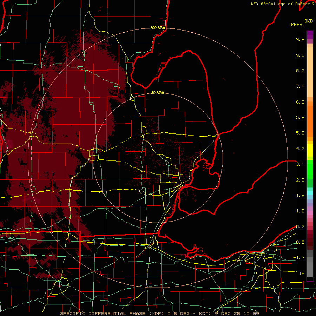Select the 8.2 legend value
This screenshot has height=316, width=316.
[x=300, y=71]
